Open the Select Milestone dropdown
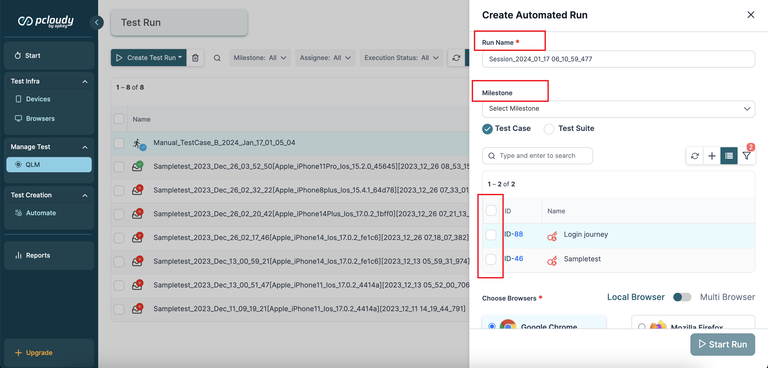768x368 pixels. (x=618, y=109)
